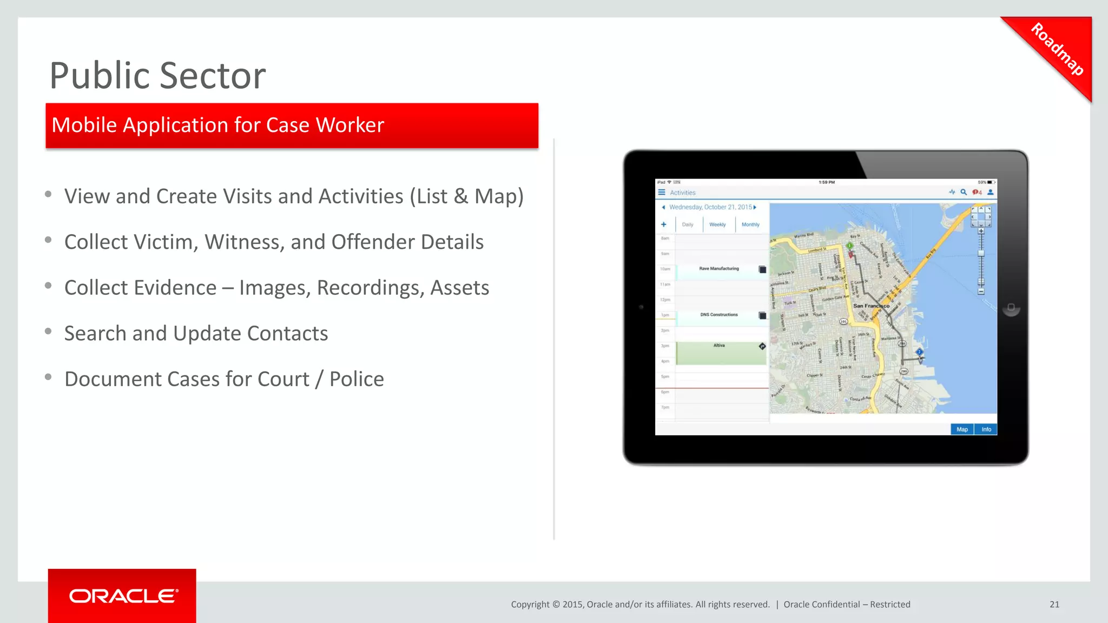Screen dimensions: 1108x623
Task: Click Mobile Application for Case Worker heading
Action: [x=218, y=125]
